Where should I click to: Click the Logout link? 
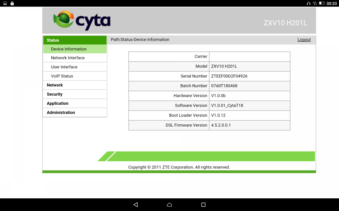[304, 40]
